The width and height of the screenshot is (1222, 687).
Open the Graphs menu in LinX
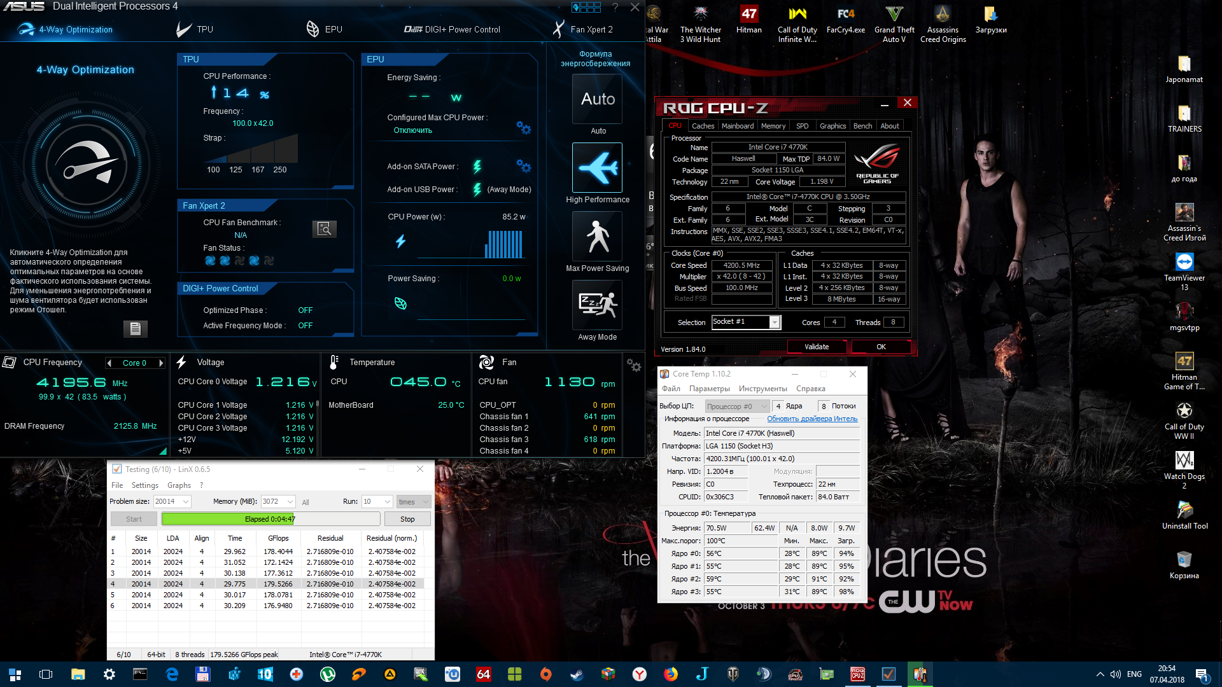click(x=179, y=485)
